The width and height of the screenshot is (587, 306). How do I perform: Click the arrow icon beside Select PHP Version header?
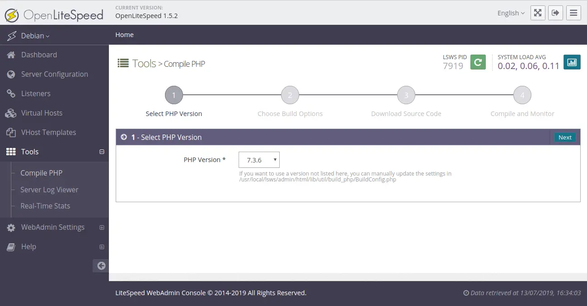pos(124,137)
